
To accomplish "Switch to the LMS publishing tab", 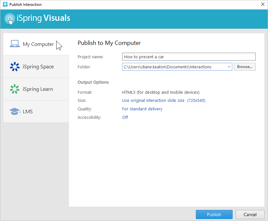I will click(36, 111).
